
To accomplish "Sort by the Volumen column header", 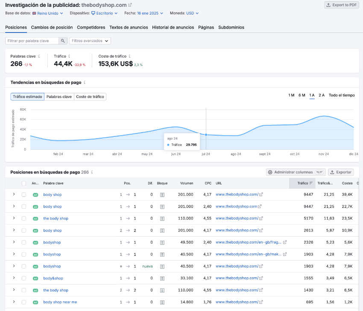I will (187, 183).
